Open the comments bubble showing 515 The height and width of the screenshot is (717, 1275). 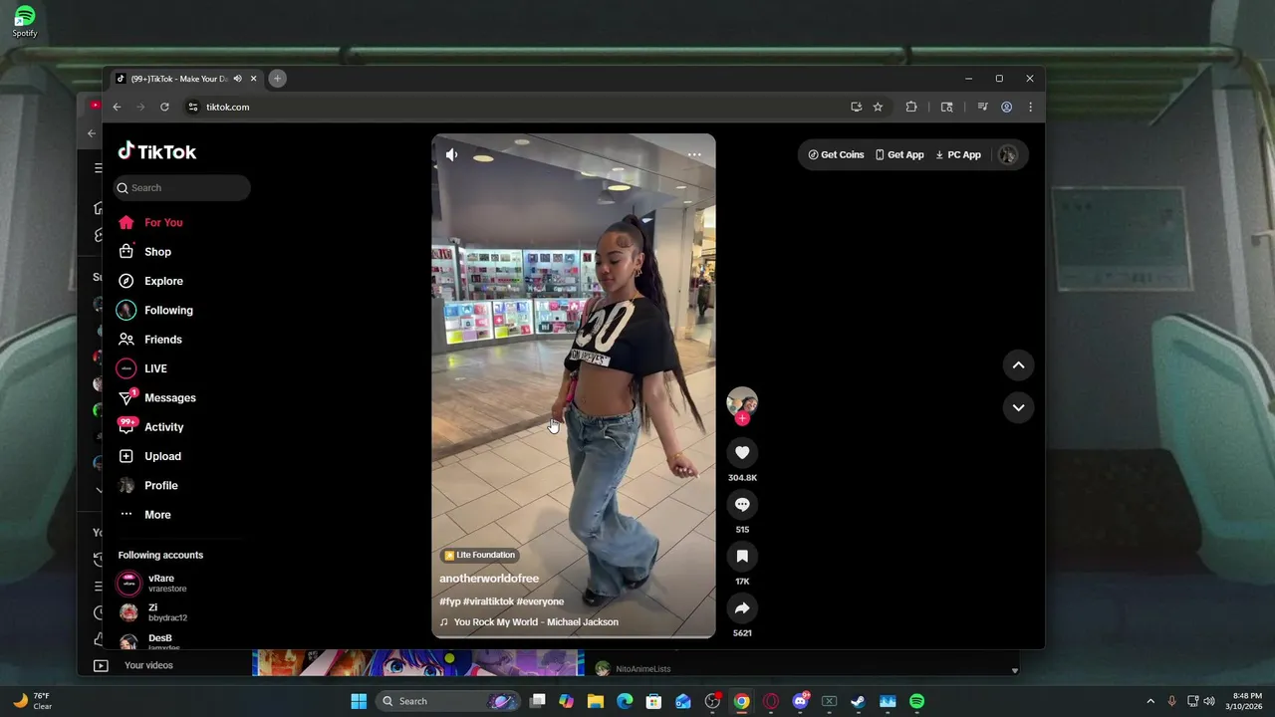coord(742,505)
